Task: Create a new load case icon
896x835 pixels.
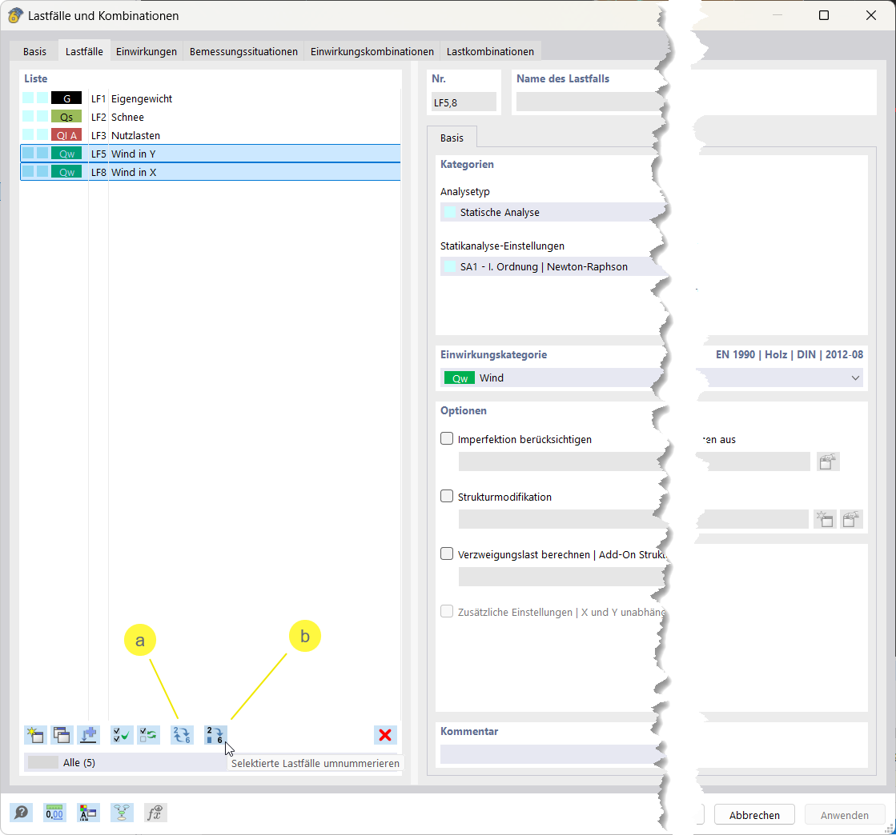Action: pos(35,734)
